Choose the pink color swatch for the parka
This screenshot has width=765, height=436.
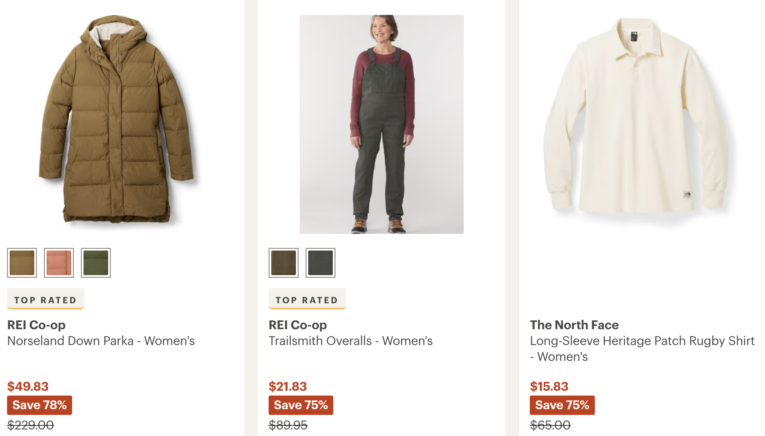point(59,263)
